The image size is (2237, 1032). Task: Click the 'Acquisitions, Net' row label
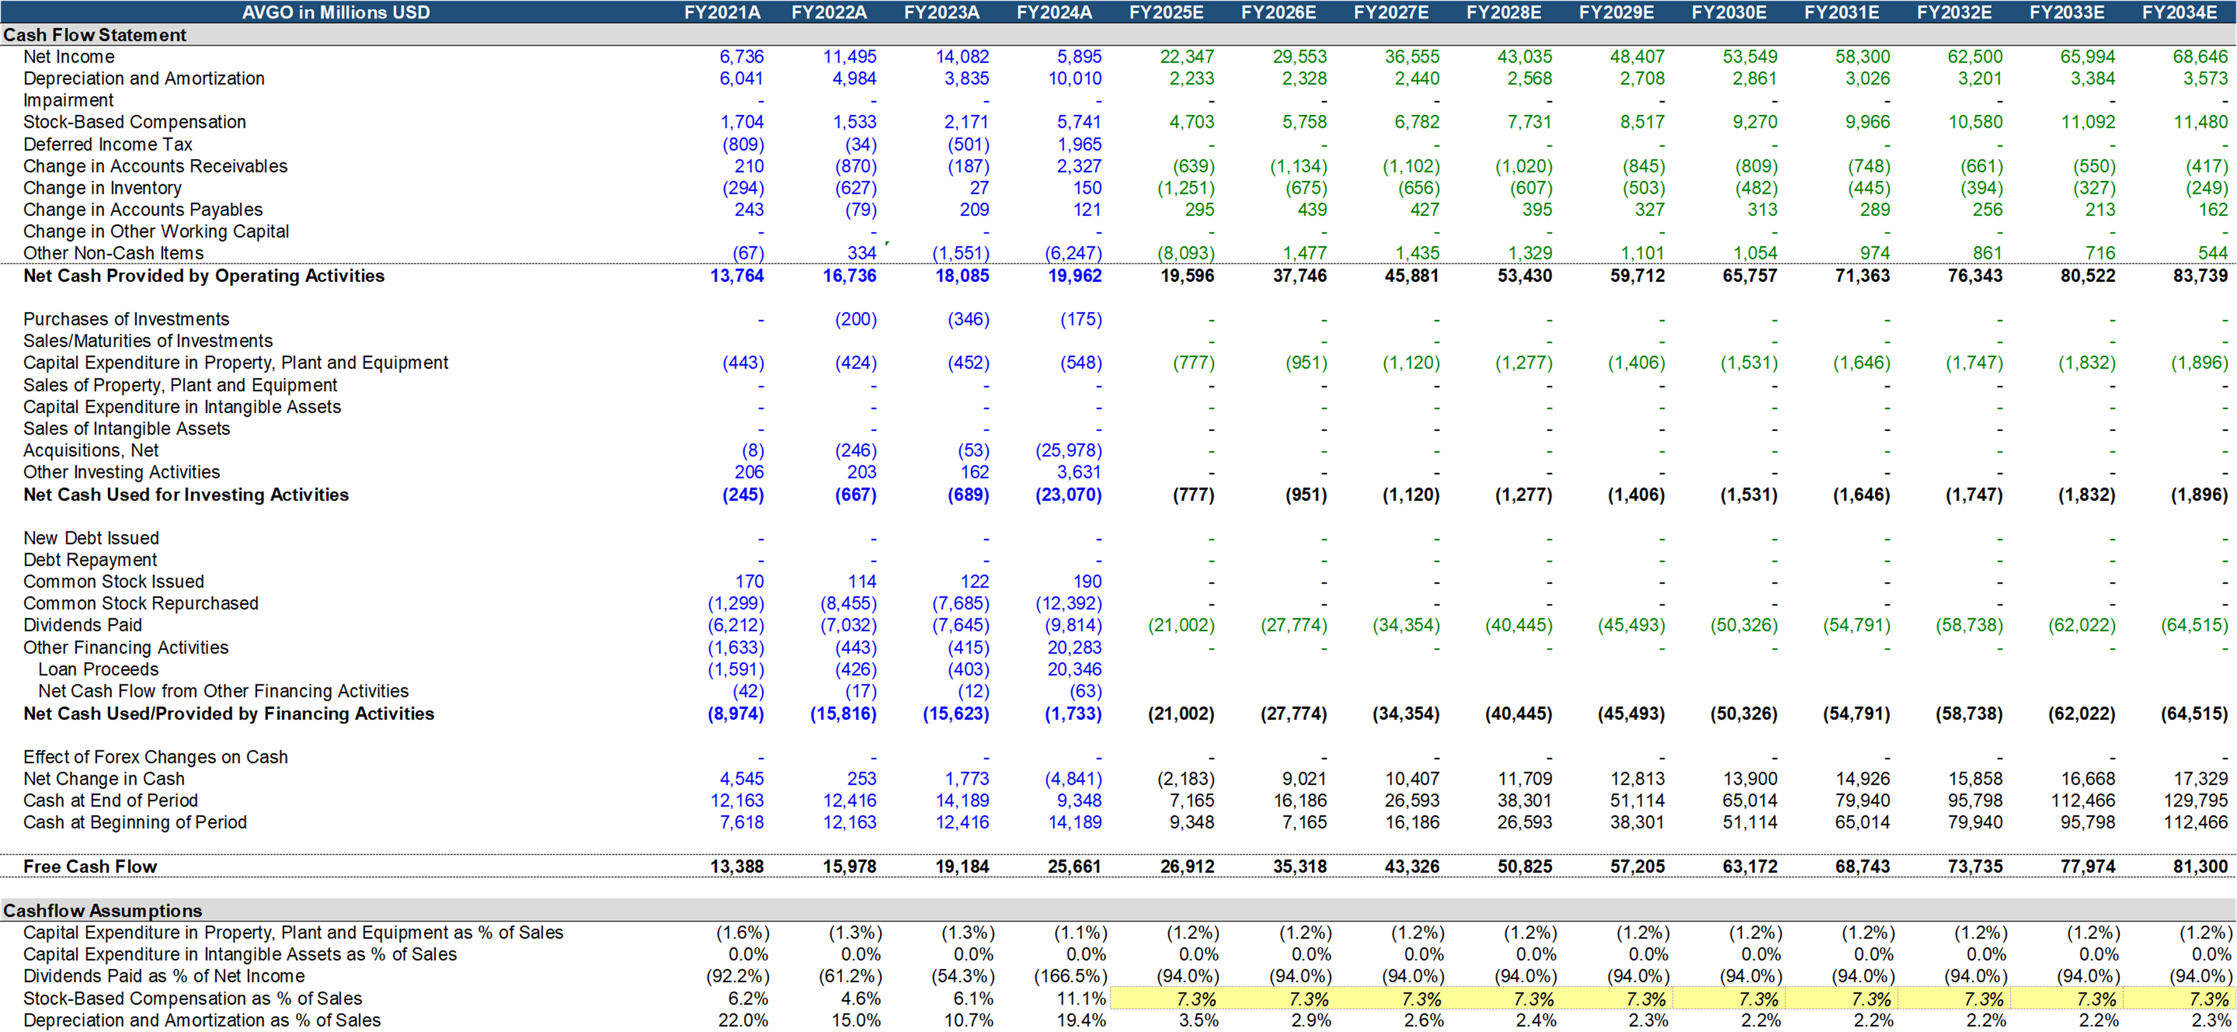(x=91, y=450)
